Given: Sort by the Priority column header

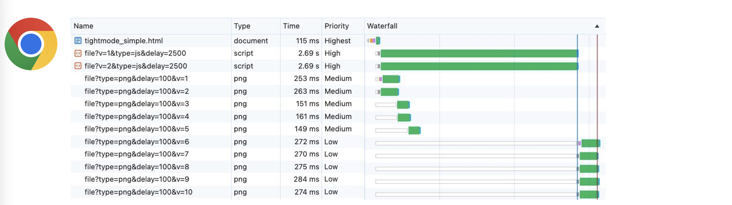Looking at the screenshot, I should click(337, 26).
